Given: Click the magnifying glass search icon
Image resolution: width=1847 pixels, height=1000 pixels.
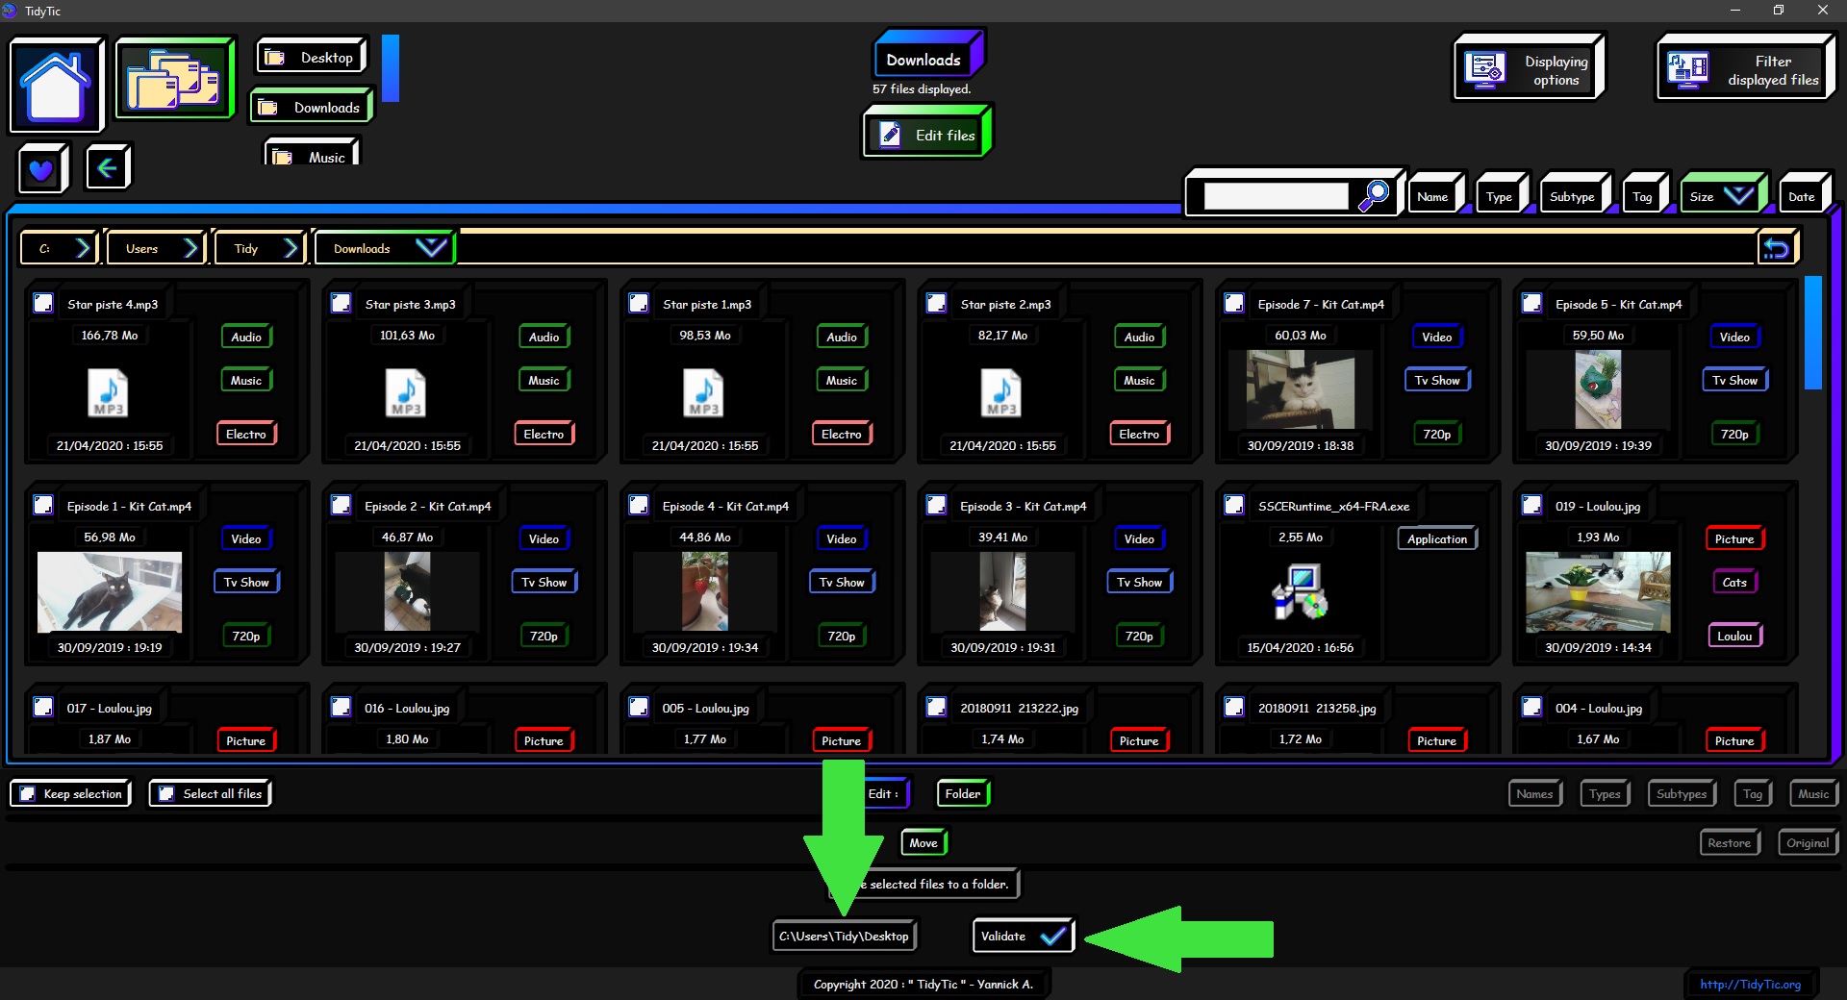Looking at the screenshot, I should (1374, 196).
